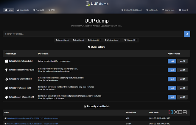This screenshot has width=196, height=125.
Task: Open Windows 11 Insider Preview 10.0.22621.1537 arm64 build
Action: (x=33, y=124)
